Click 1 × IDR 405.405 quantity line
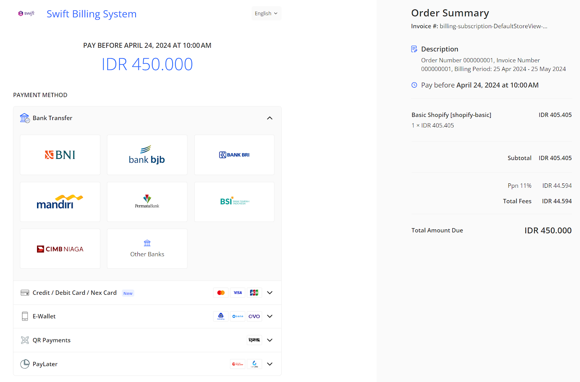This screenshot has width=580, height=382. [x=433, y=126]
